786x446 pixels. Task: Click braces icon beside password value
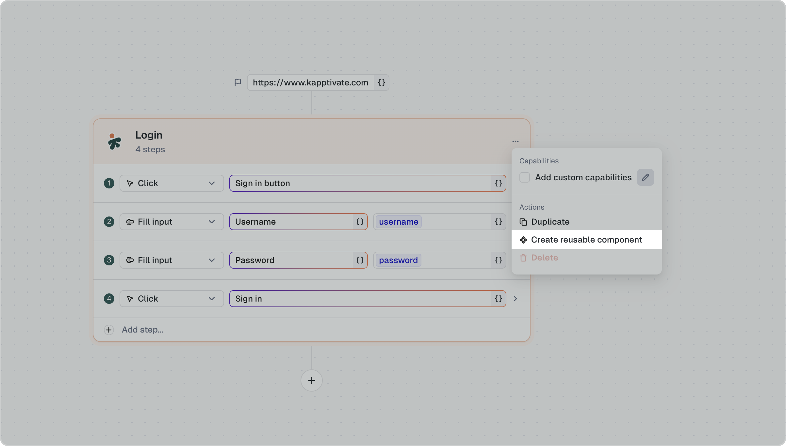(498, 260)
